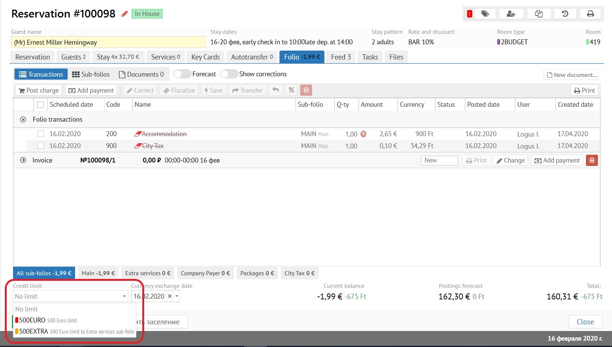Click the red alert exclamation icon
This screenshot has height=347, width=612.
tap(470, 14)
